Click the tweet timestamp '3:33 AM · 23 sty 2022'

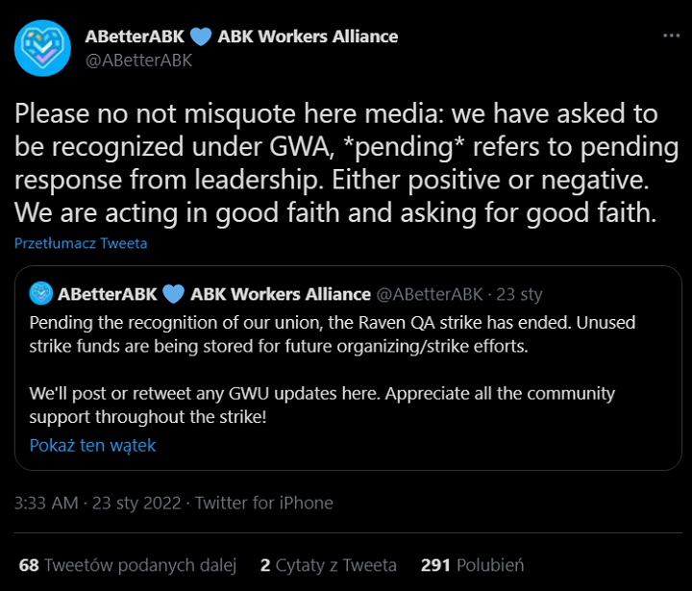tap(97, 503)
